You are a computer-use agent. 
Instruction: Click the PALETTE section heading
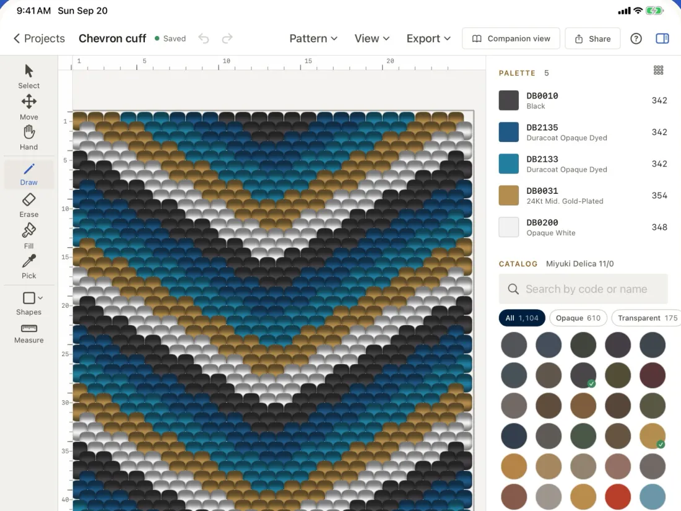(x=517, y=73)
